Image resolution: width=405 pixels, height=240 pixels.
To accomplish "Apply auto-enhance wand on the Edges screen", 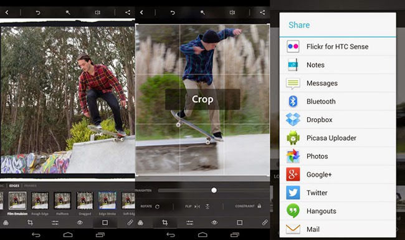I will 68,12.
